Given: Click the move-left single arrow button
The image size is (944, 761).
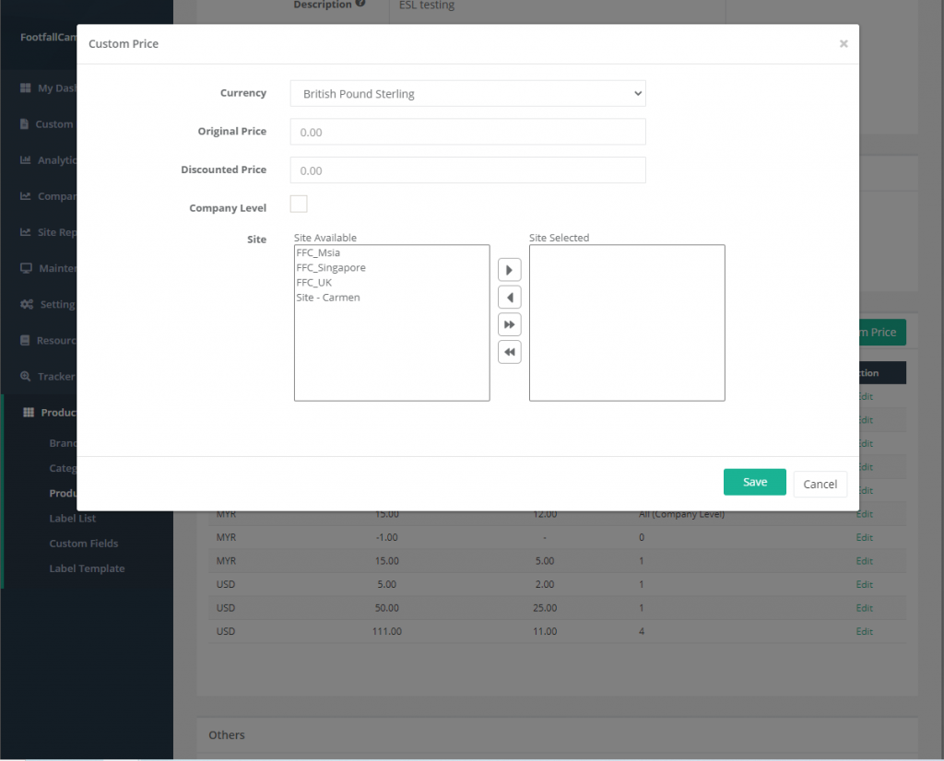Looking at the screenshot, I should tap(509, 298).
